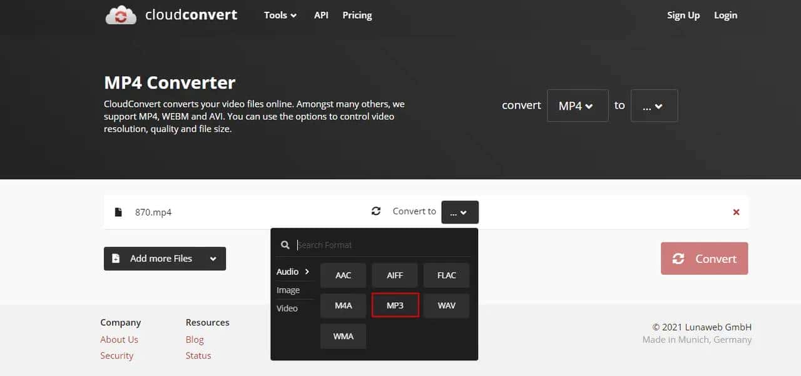This screenshot has width=801, height=376.
Task: Click the refresh arrows icon beside Convert to
Action: click(x=375, y=211)
